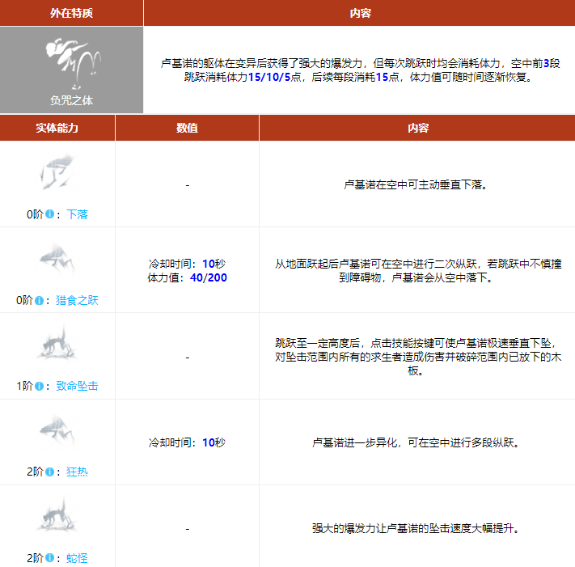Click the 卢基诺进一步异化 description text
The height and width of the screenshot is (567, 575).
[x=416, y=442]
